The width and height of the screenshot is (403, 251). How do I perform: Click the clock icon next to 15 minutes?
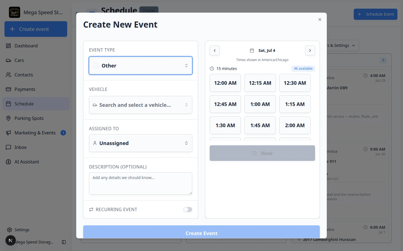(212, 69)
